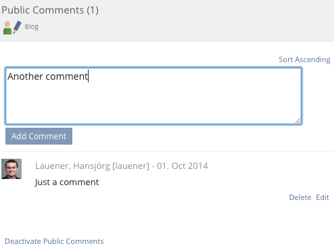334x252 pixels.
Task: Click the blue pencil icon beside Blog
Action: [x=17, y=27]
